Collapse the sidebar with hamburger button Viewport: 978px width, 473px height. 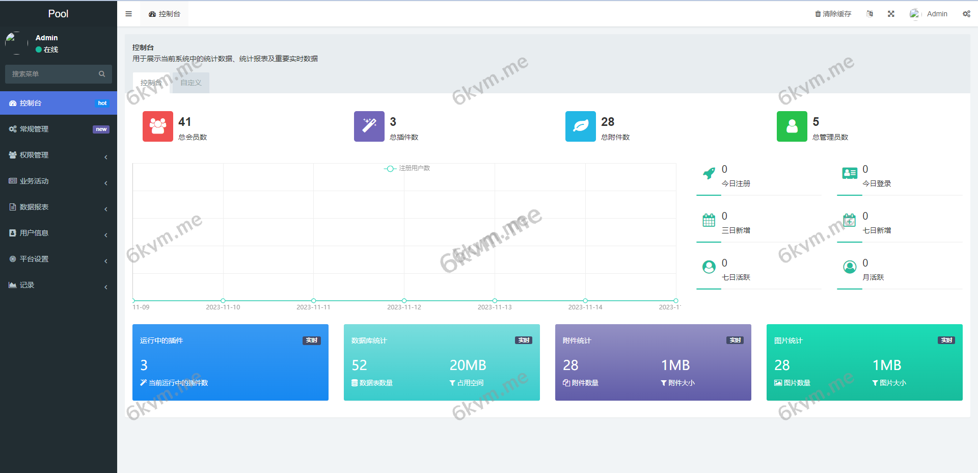(x=128, y=14)
